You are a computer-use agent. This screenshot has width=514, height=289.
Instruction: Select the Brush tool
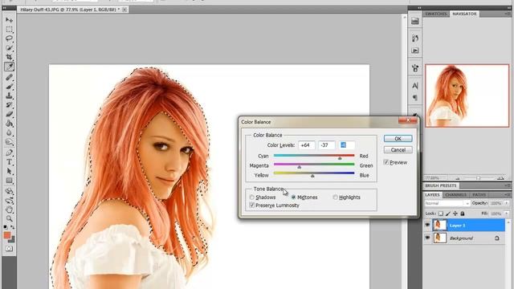click(x=9, y=87)
